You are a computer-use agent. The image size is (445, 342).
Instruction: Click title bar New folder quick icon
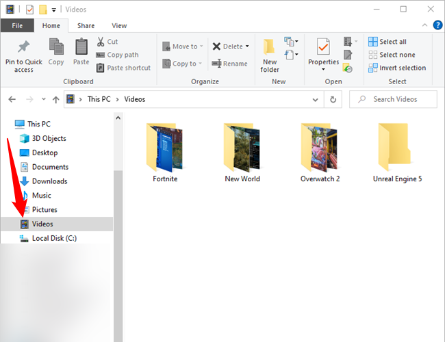[43, 10]
